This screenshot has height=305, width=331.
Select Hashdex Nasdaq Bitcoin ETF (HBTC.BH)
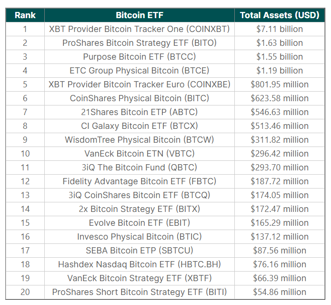(139, 264)
